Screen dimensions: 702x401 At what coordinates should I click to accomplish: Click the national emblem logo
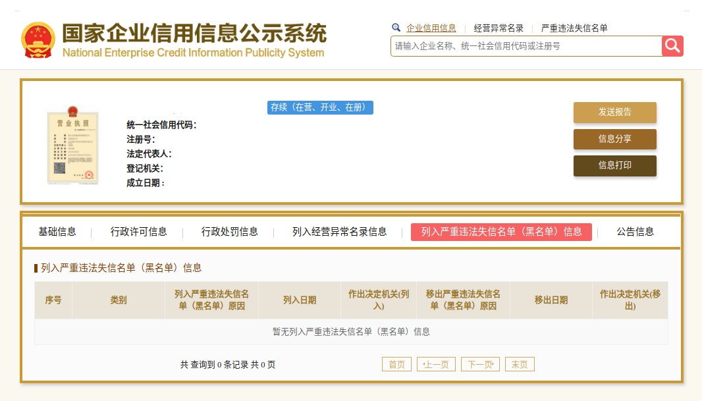[38, 40]
